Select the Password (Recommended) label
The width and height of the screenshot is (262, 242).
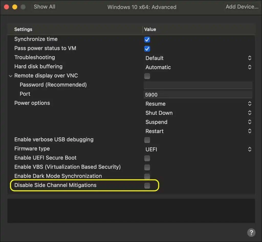pos(53,85)
